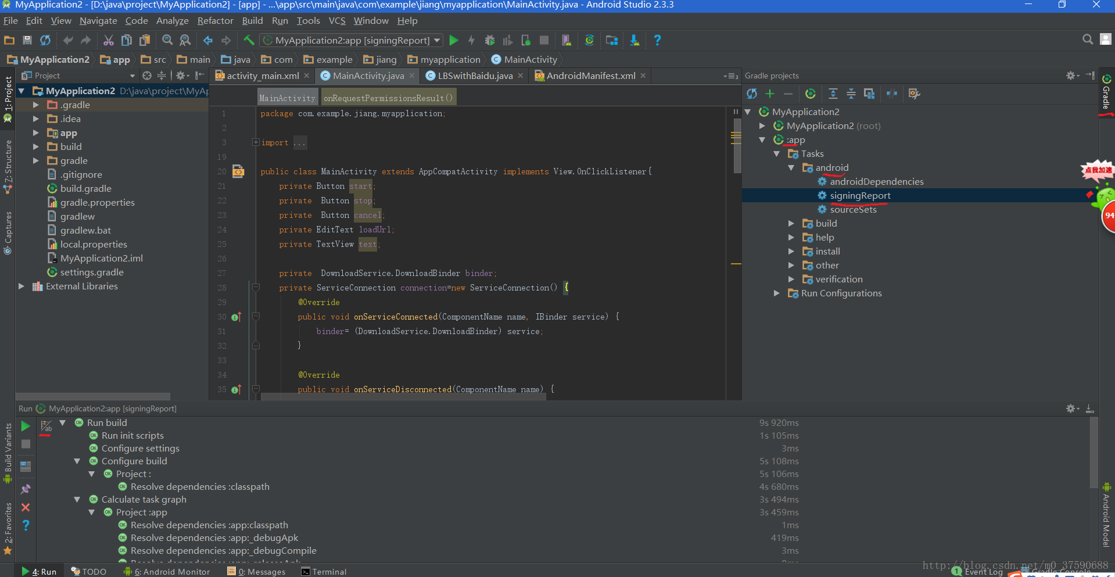
Task: Switch to activity_main.xml editor tab
Action: coord(263,76)
